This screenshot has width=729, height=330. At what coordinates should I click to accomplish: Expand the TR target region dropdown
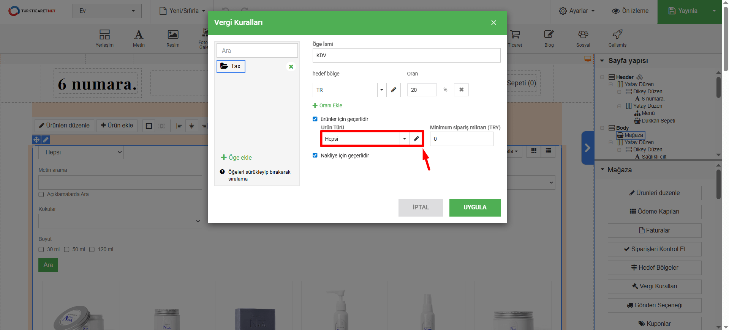(x=382, y=90)
